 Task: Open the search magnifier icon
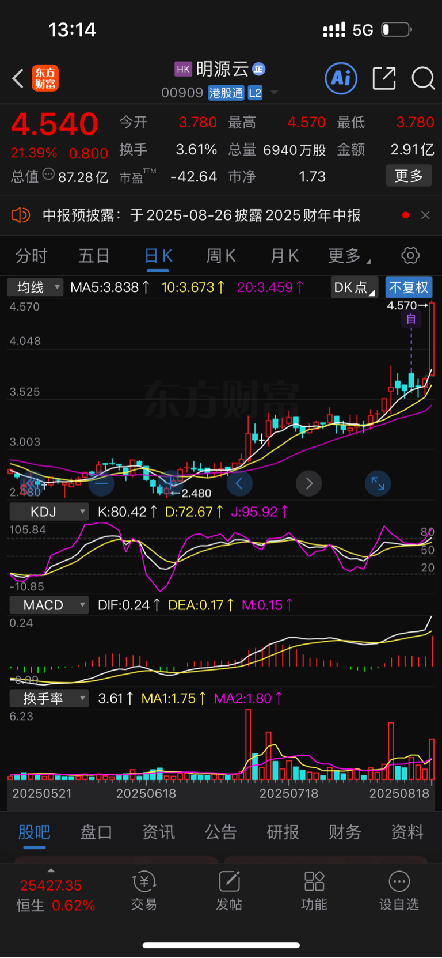(x=423, y=78)
